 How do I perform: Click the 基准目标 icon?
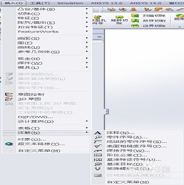tap(98, 164)
